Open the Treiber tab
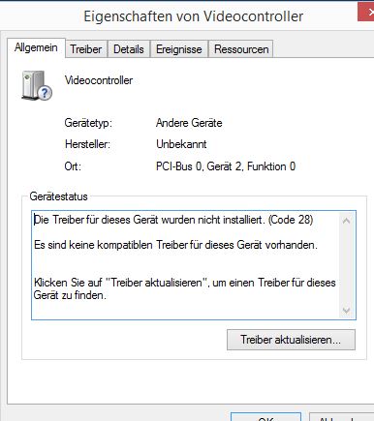The height and width of the screenshot is (421, 374). point(86,49)
